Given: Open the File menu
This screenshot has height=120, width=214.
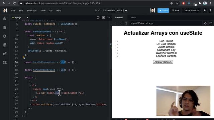Looking at the screenshot, I should 13,10.
